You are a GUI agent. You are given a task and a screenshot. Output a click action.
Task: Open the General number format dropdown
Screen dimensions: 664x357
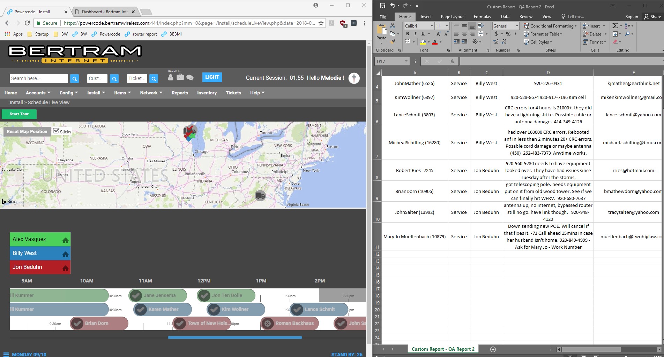[x=517, y=26]
